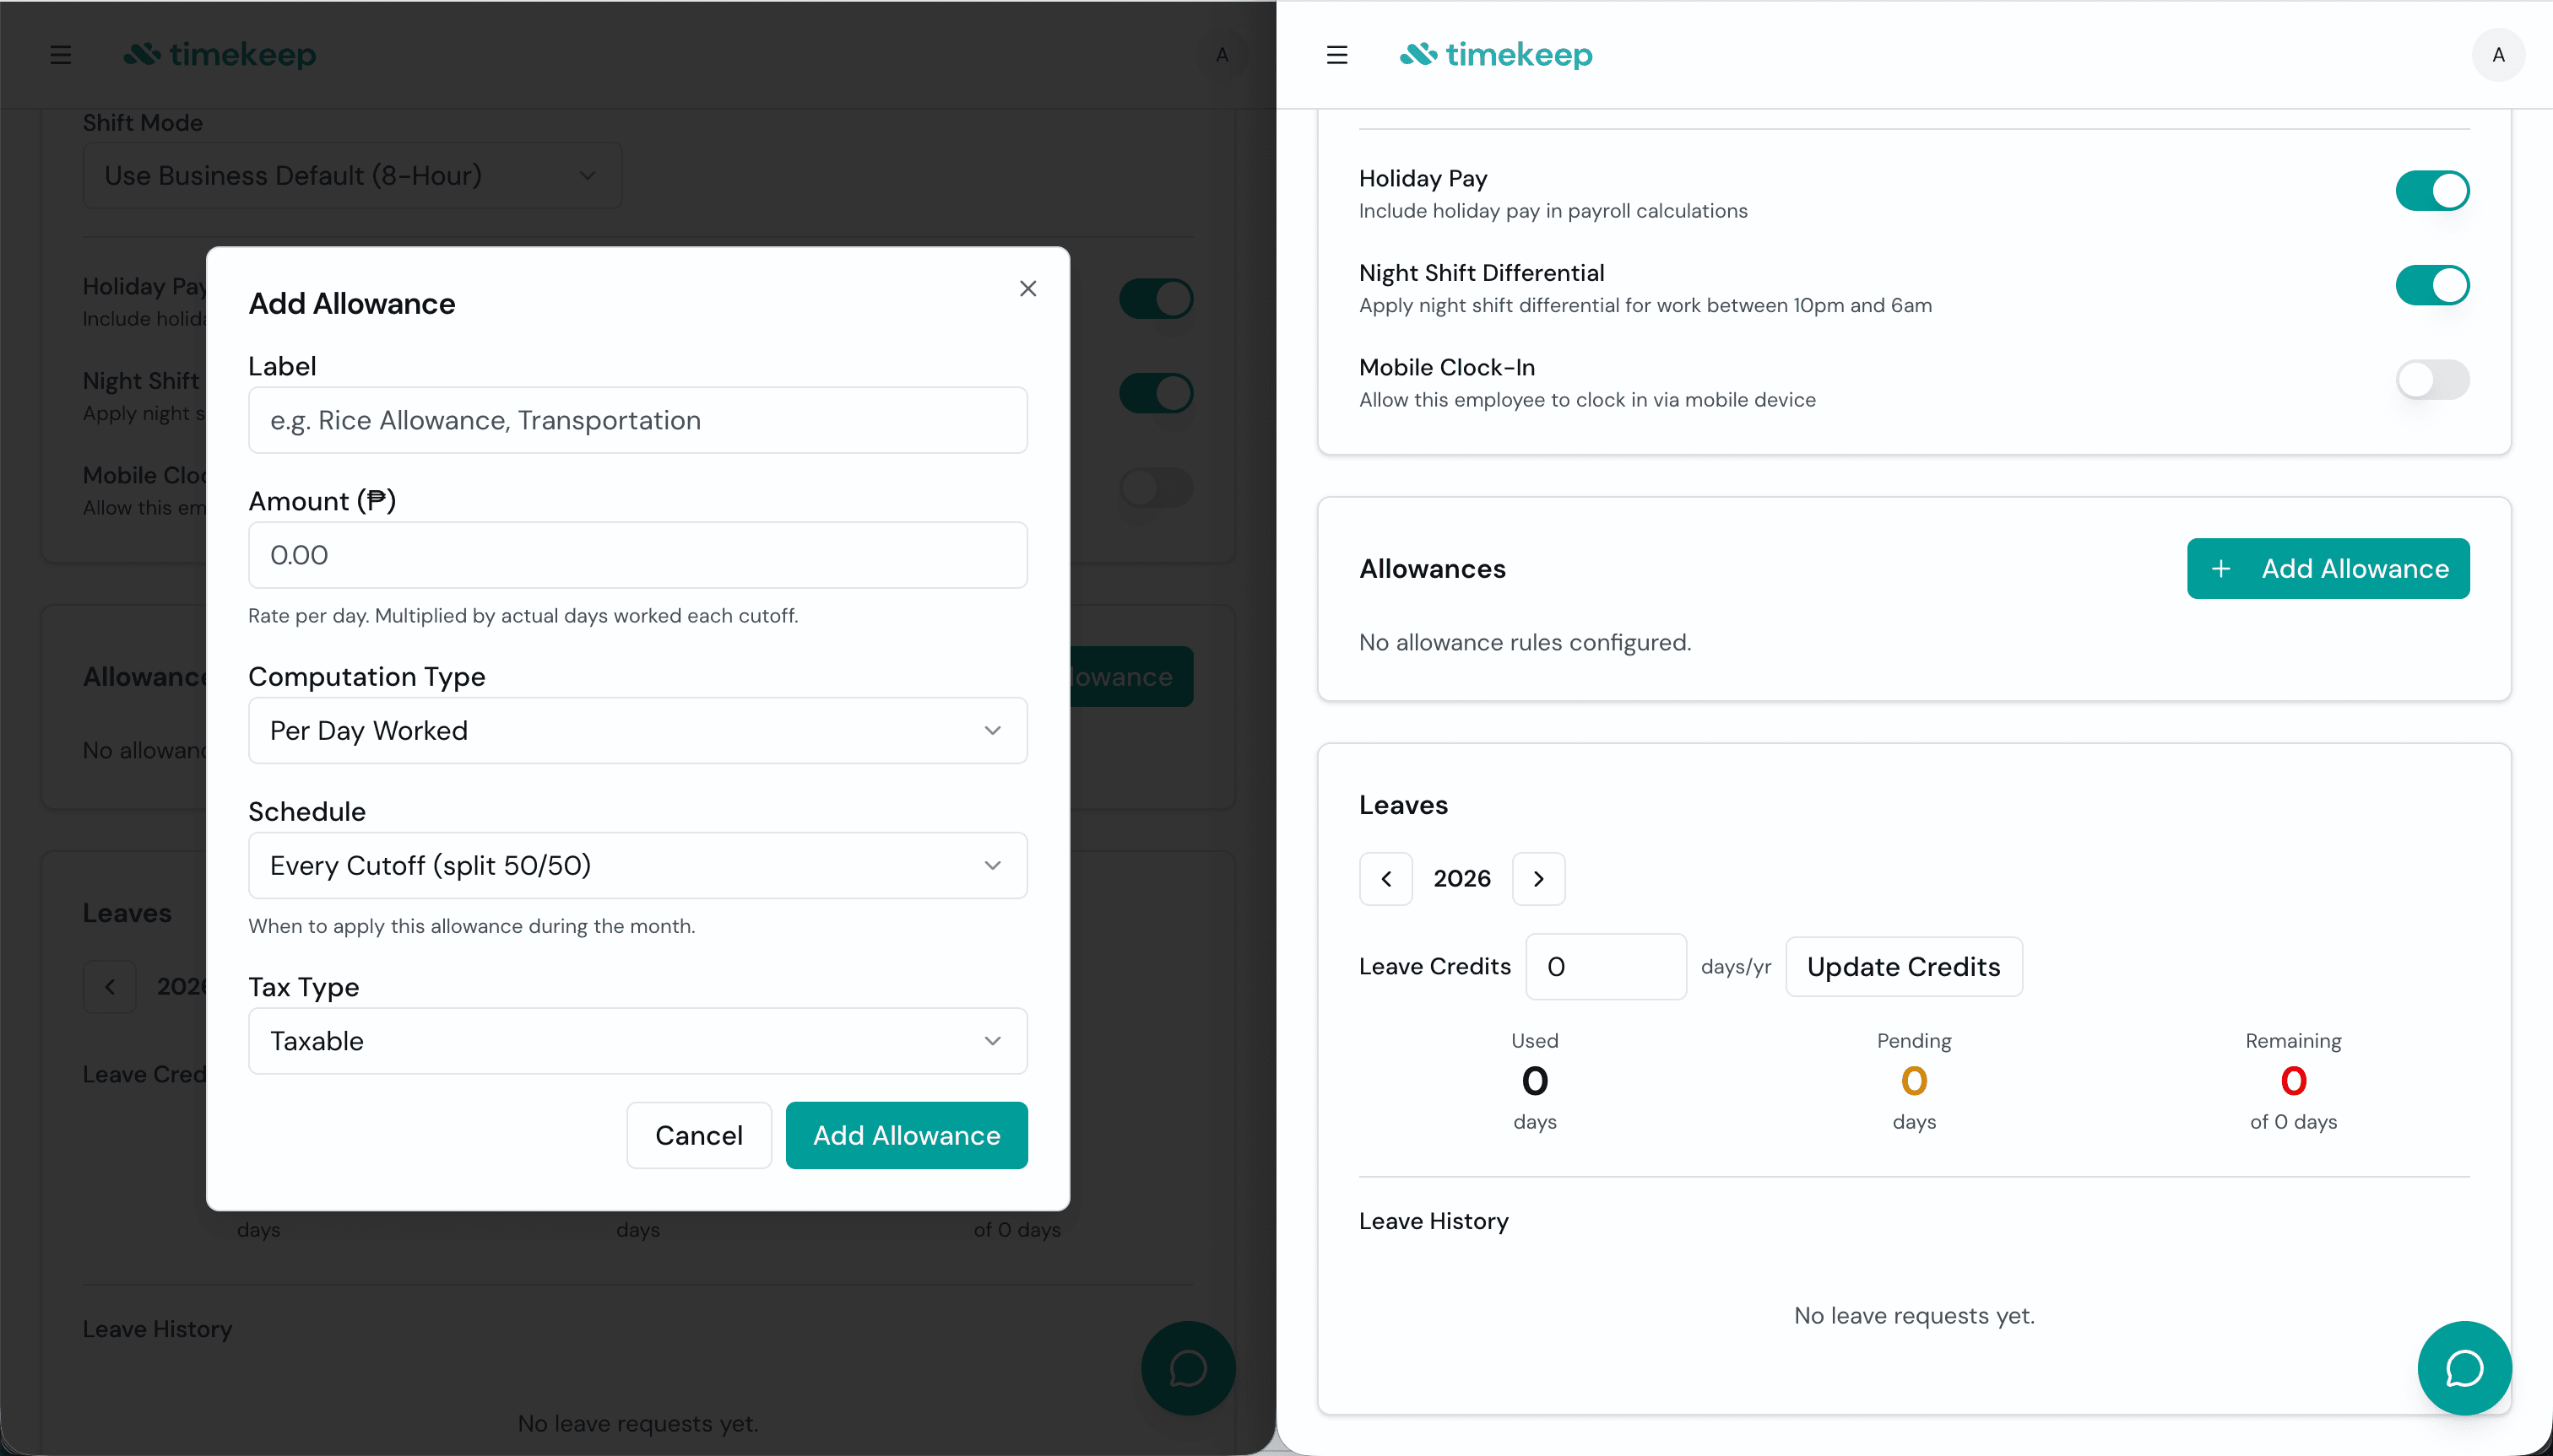
Task: Open user avatar A in right window
Action: (x=2498, y=55)
